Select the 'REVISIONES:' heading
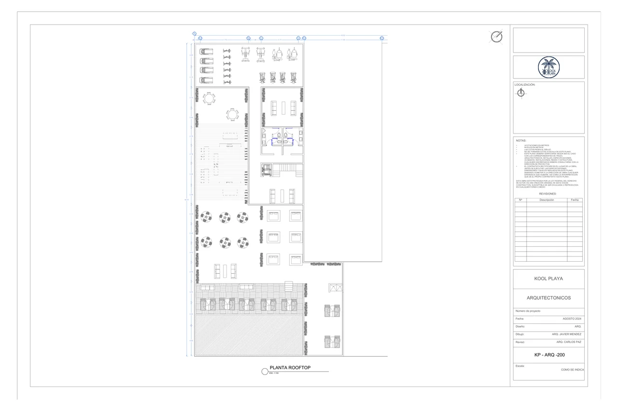The image size is (618, 411). [x=549, y=194]
